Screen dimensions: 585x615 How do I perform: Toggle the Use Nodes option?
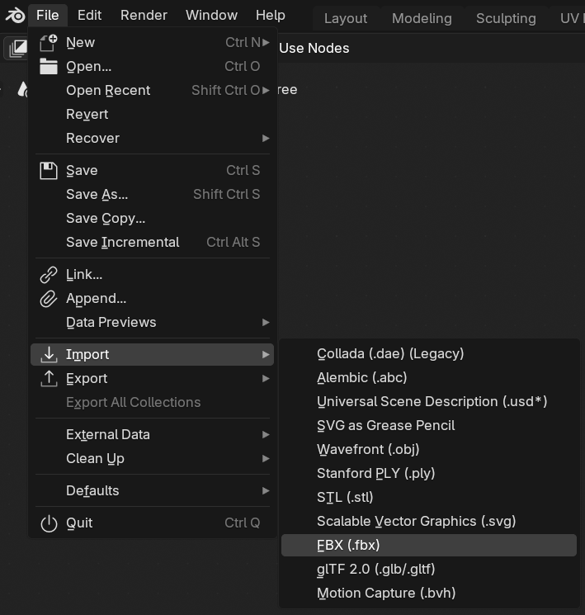pos(314,48)
